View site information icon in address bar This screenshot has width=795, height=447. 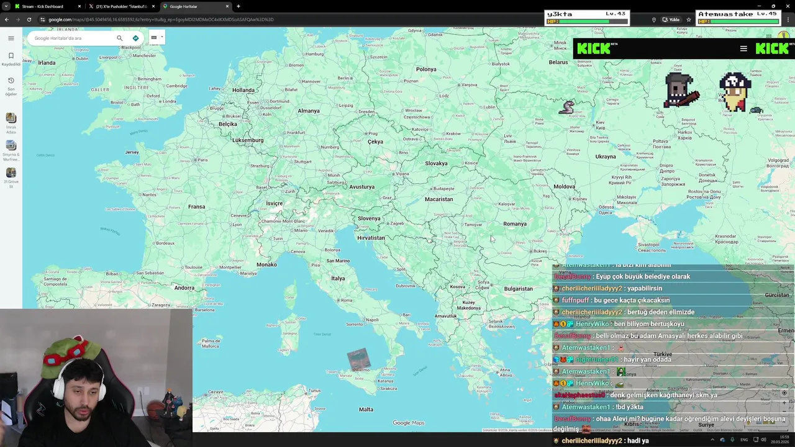(x=43, y=19)
